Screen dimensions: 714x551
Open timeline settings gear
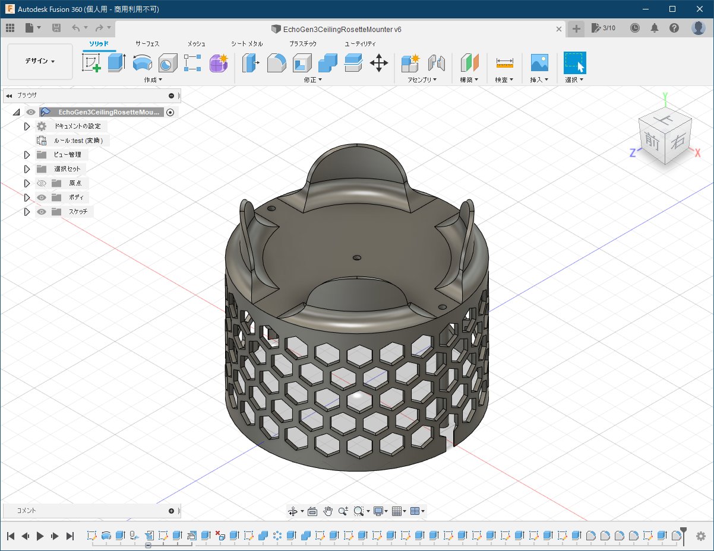tap(701, 536)
